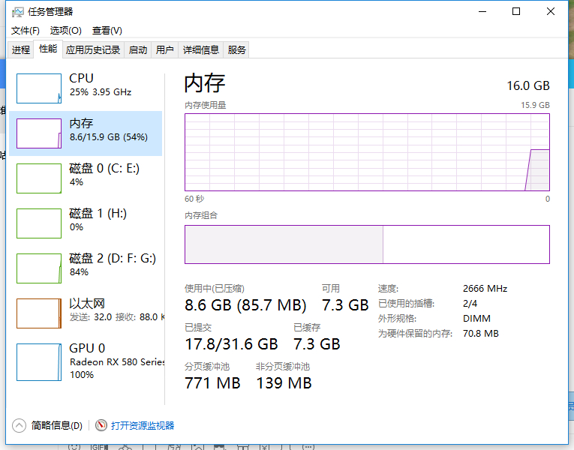Screen dimensions: 574x450
Task: Switch to the 服务 tab
Action: [x=236, y=50]
